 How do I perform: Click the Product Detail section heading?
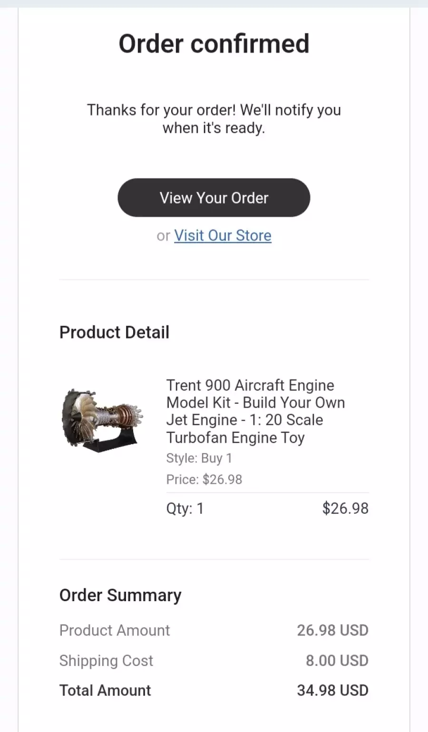click(x=114, y=332)
